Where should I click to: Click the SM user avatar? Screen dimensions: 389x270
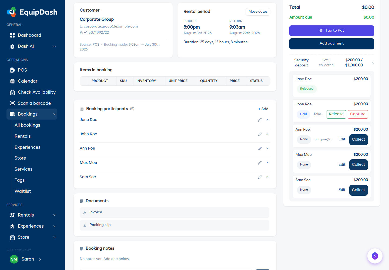pos(14,259)
